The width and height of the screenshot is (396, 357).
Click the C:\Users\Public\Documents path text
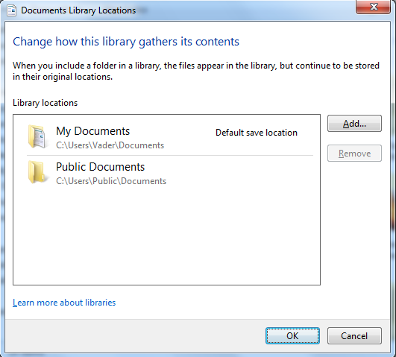(111, 181)
